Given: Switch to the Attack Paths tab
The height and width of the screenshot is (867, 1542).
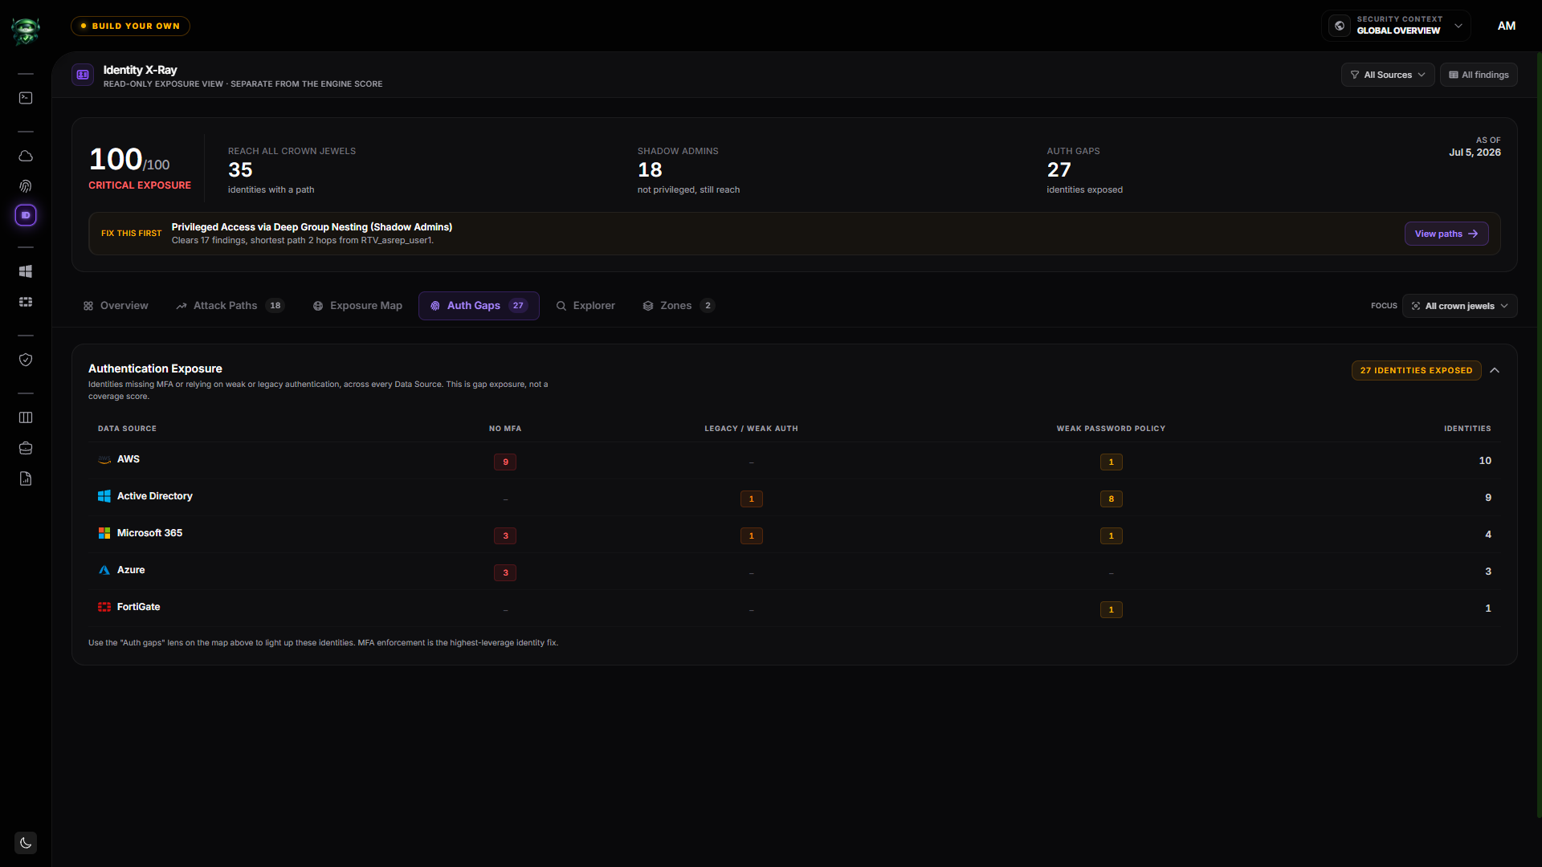Looking at the screenshot, I should point(230,306).
